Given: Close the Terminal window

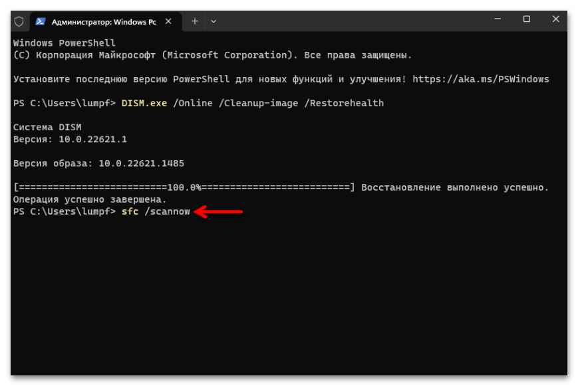Looking at the screenshot, I should coord(556,19).
